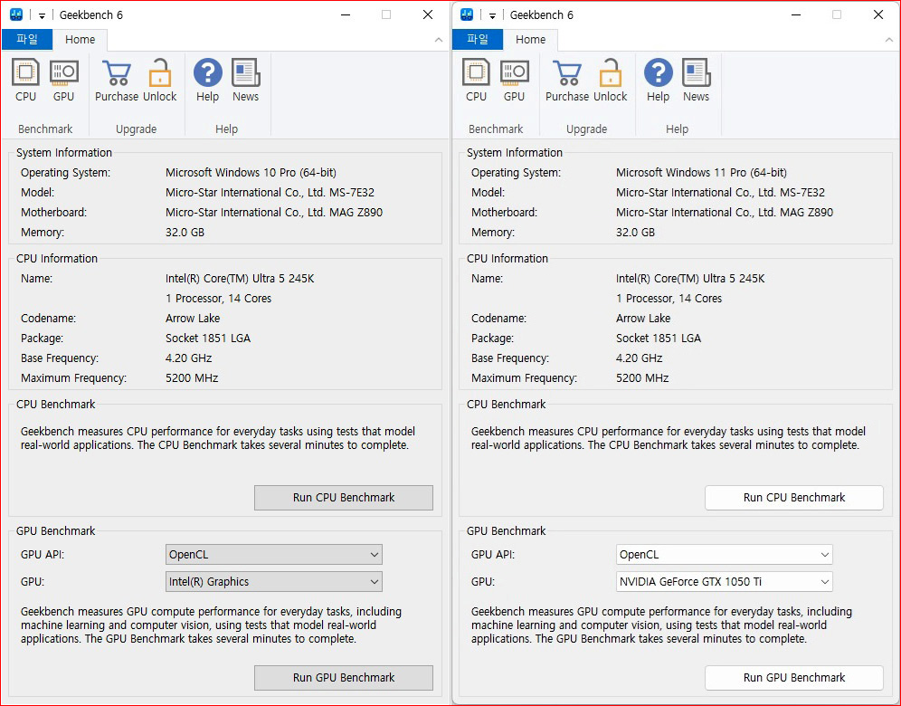Open quick access toolbar arrow in left window
The width and height of the screenshot is (901, 706).
tap(42, 15)
